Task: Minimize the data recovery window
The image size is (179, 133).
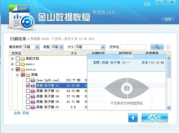Action: click(x=159, y=2)
